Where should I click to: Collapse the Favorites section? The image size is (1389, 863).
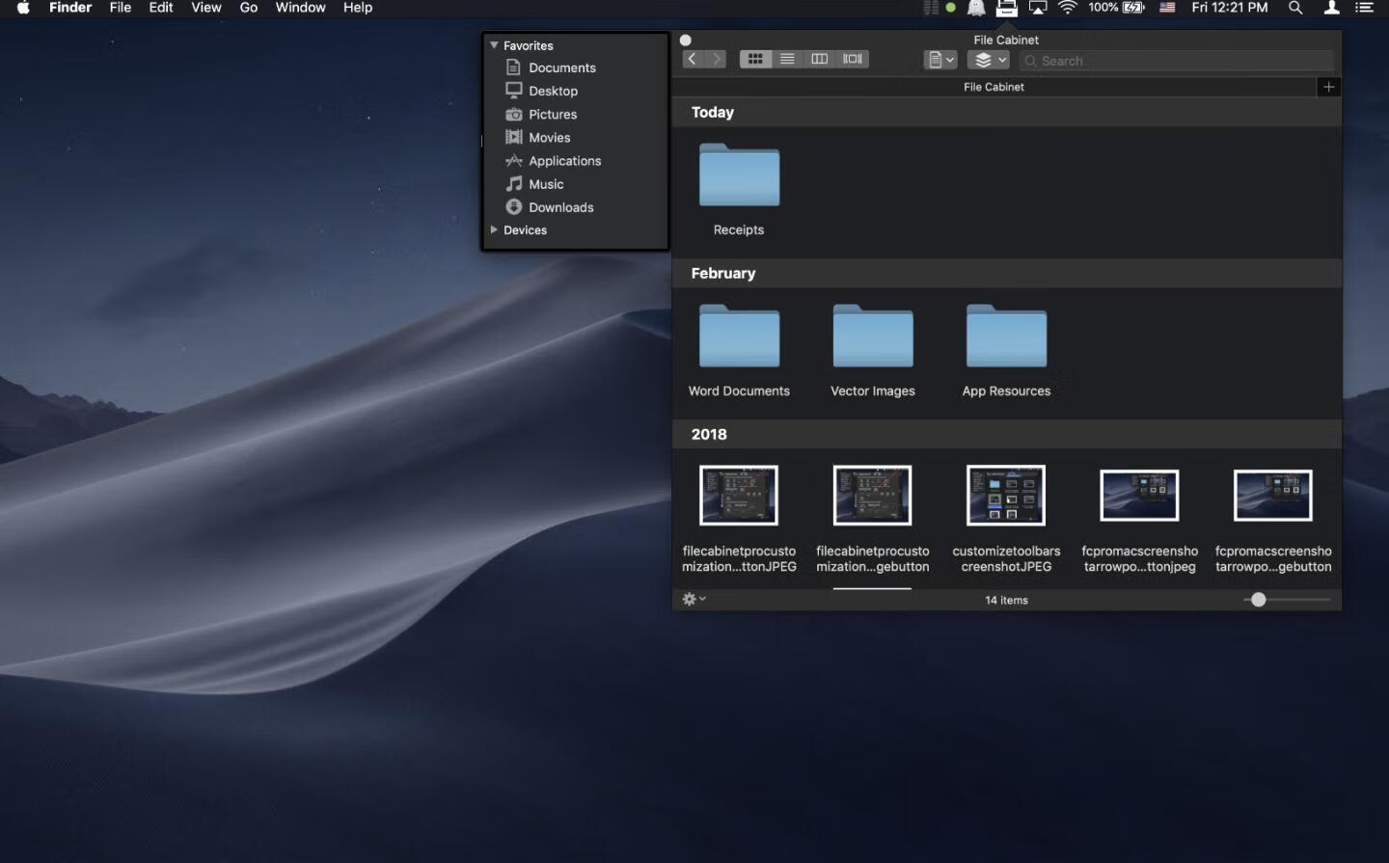point(494,45)
